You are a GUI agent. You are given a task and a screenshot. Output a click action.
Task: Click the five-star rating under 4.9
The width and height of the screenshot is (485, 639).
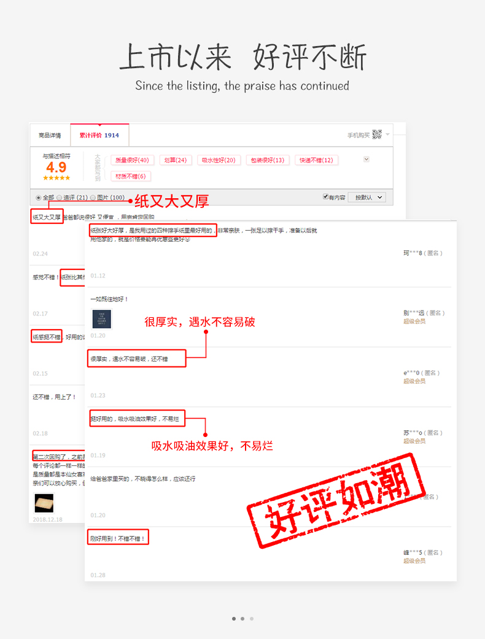coord(56,177)
